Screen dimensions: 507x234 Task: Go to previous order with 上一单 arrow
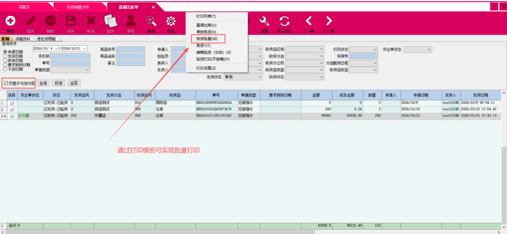pos(309,21)
